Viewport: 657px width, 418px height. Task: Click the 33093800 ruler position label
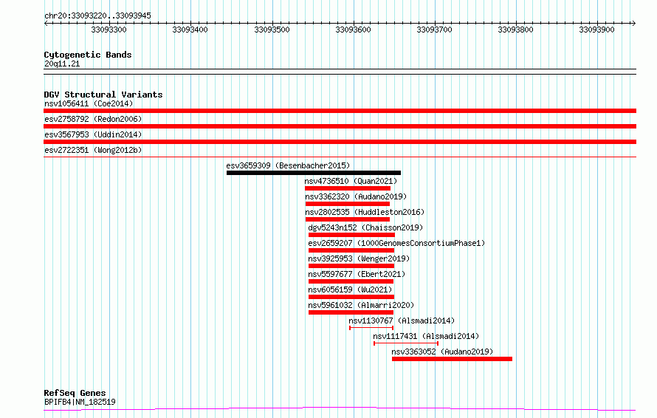(x=515, y=30)
